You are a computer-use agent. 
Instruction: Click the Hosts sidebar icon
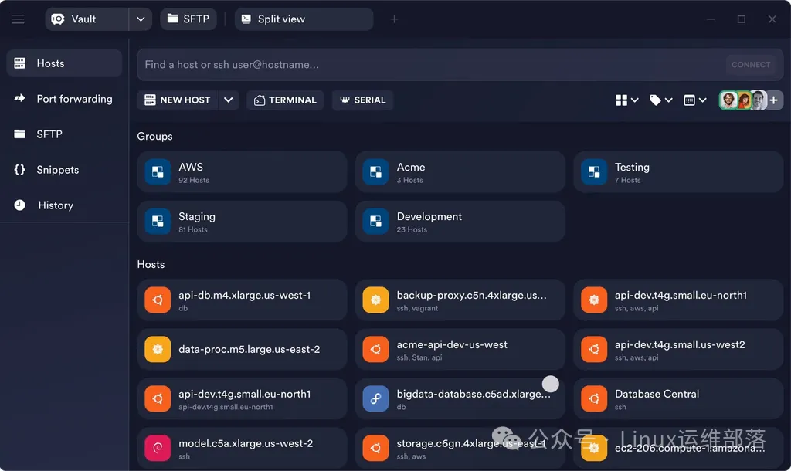coord(20,63)
